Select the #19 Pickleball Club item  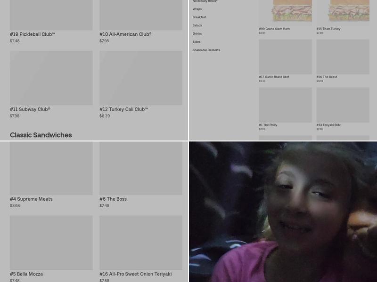point(51,15)
